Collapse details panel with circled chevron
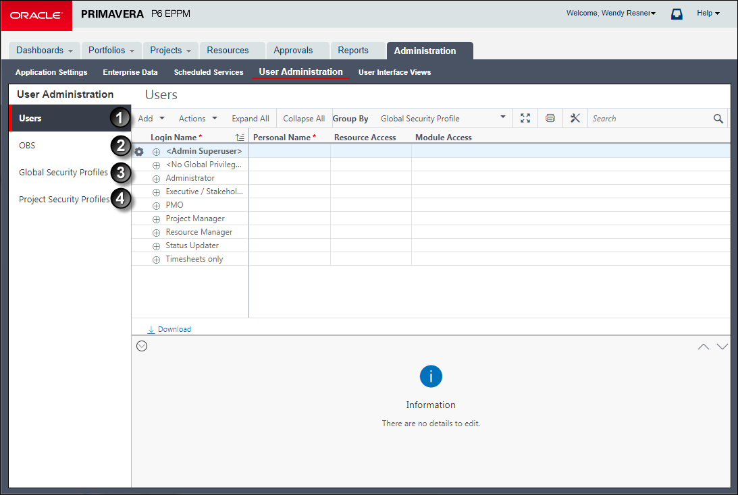 coord(142,346)
